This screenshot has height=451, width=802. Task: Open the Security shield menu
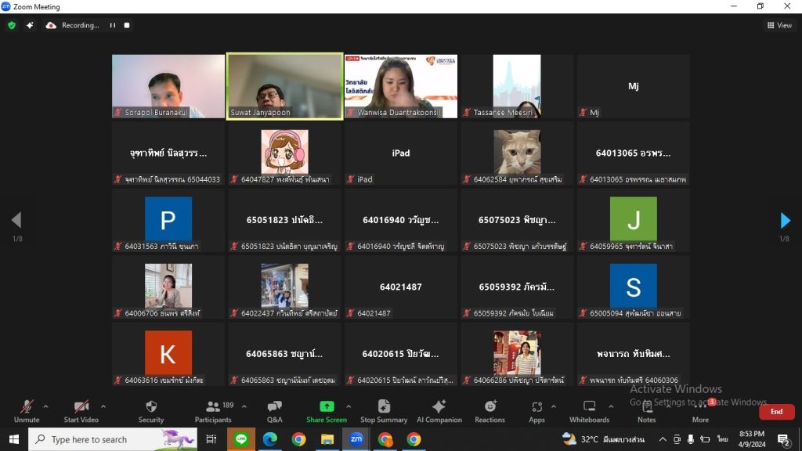point(151,412)
